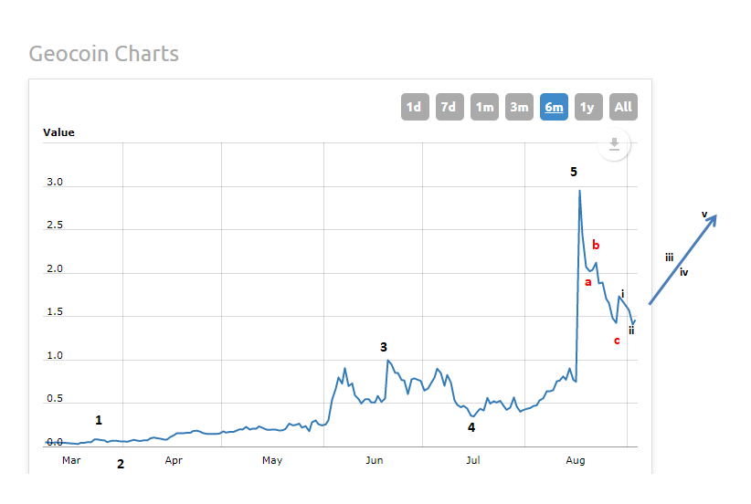Viewport: 751px width, 504px height.
Task: Click the chart download icon
Action: [x=615, y=144]
